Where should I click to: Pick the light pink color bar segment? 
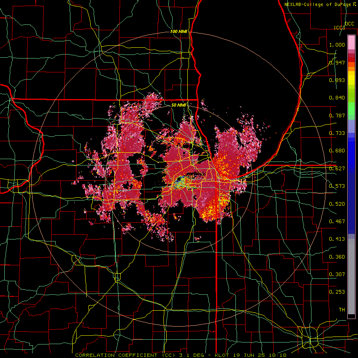(x=351, y=43)
